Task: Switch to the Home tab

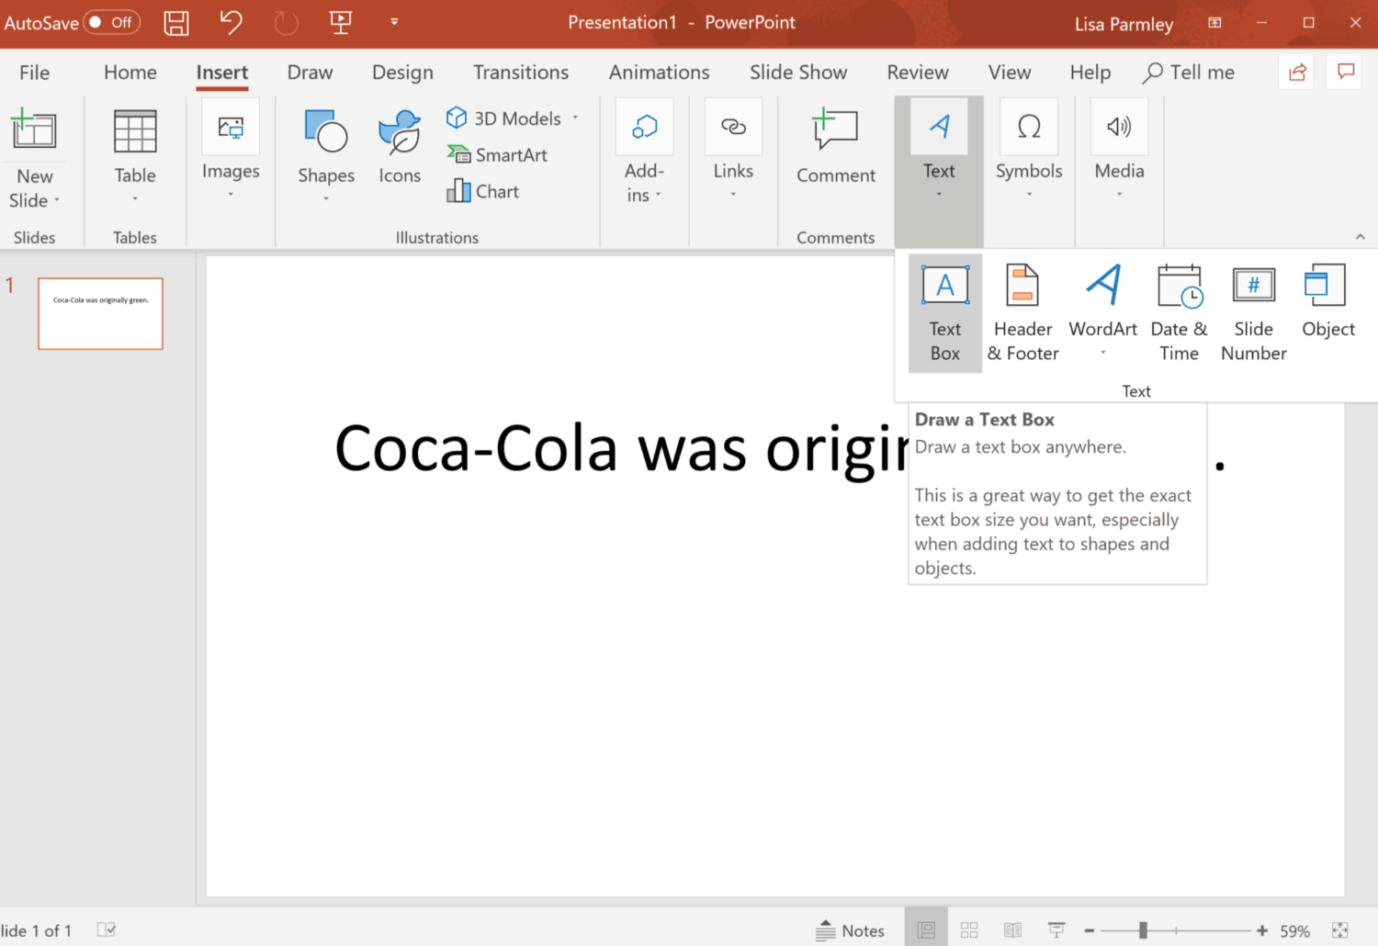Action: click(130, 73)
